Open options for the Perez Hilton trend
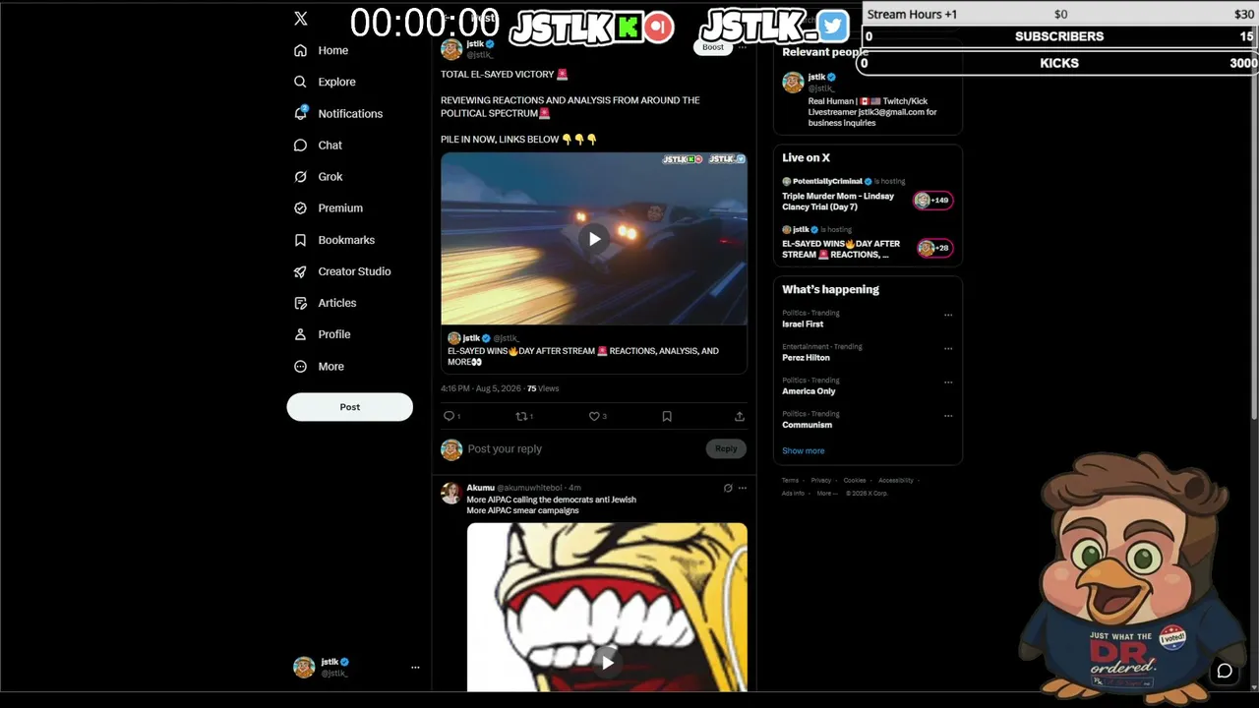Image resolution: width=1259 pixels, height=708 pixels. click(948, 349)
